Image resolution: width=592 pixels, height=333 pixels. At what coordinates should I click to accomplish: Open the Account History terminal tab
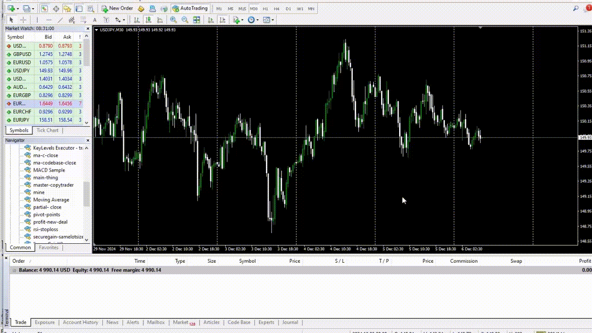[x=80, y=322]
